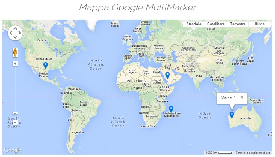Click the pan up arrow
275x157 pixels.
tap(15, 28)
